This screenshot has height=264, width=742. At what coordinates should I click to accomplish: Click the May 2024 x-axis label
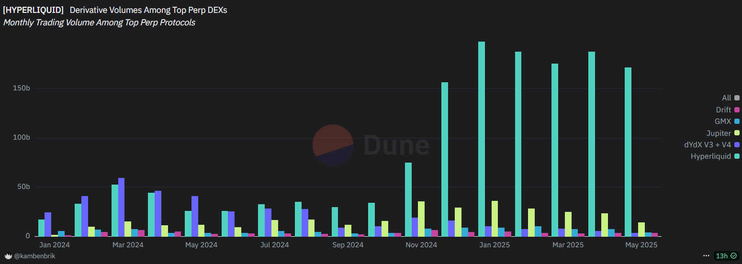(201, 245)
